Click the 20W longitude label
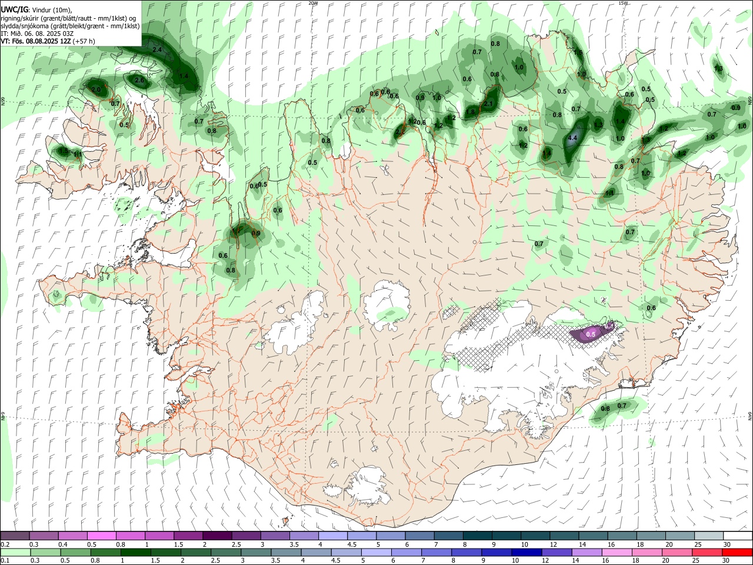This screenshot has height=565, width=753. (313, 3)
